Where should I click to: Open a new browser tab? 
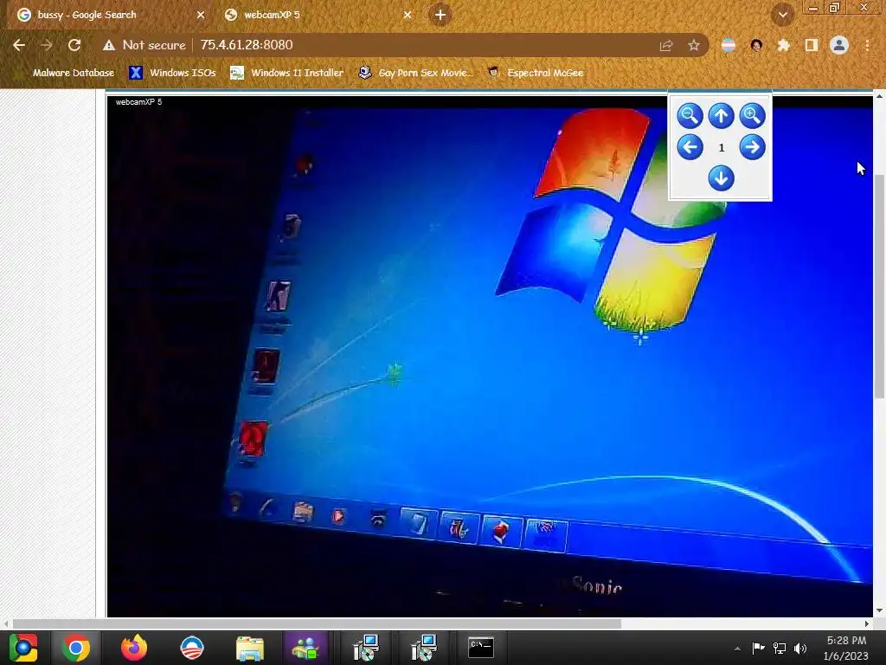pos(440,15)
